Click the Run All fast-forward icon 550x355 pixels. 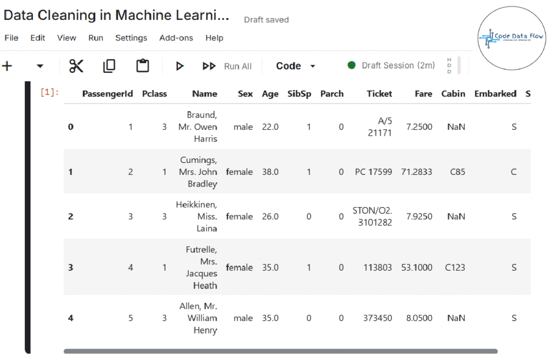point(209,66)
